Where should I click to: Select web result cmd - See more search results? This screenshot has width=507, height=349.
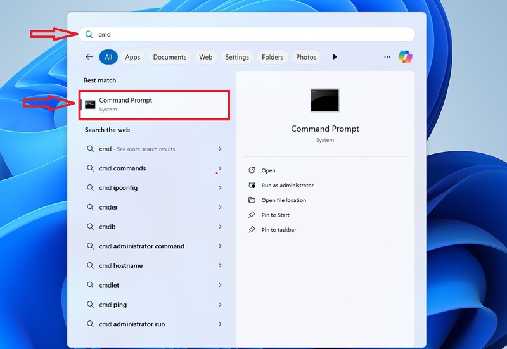point(154,149)
